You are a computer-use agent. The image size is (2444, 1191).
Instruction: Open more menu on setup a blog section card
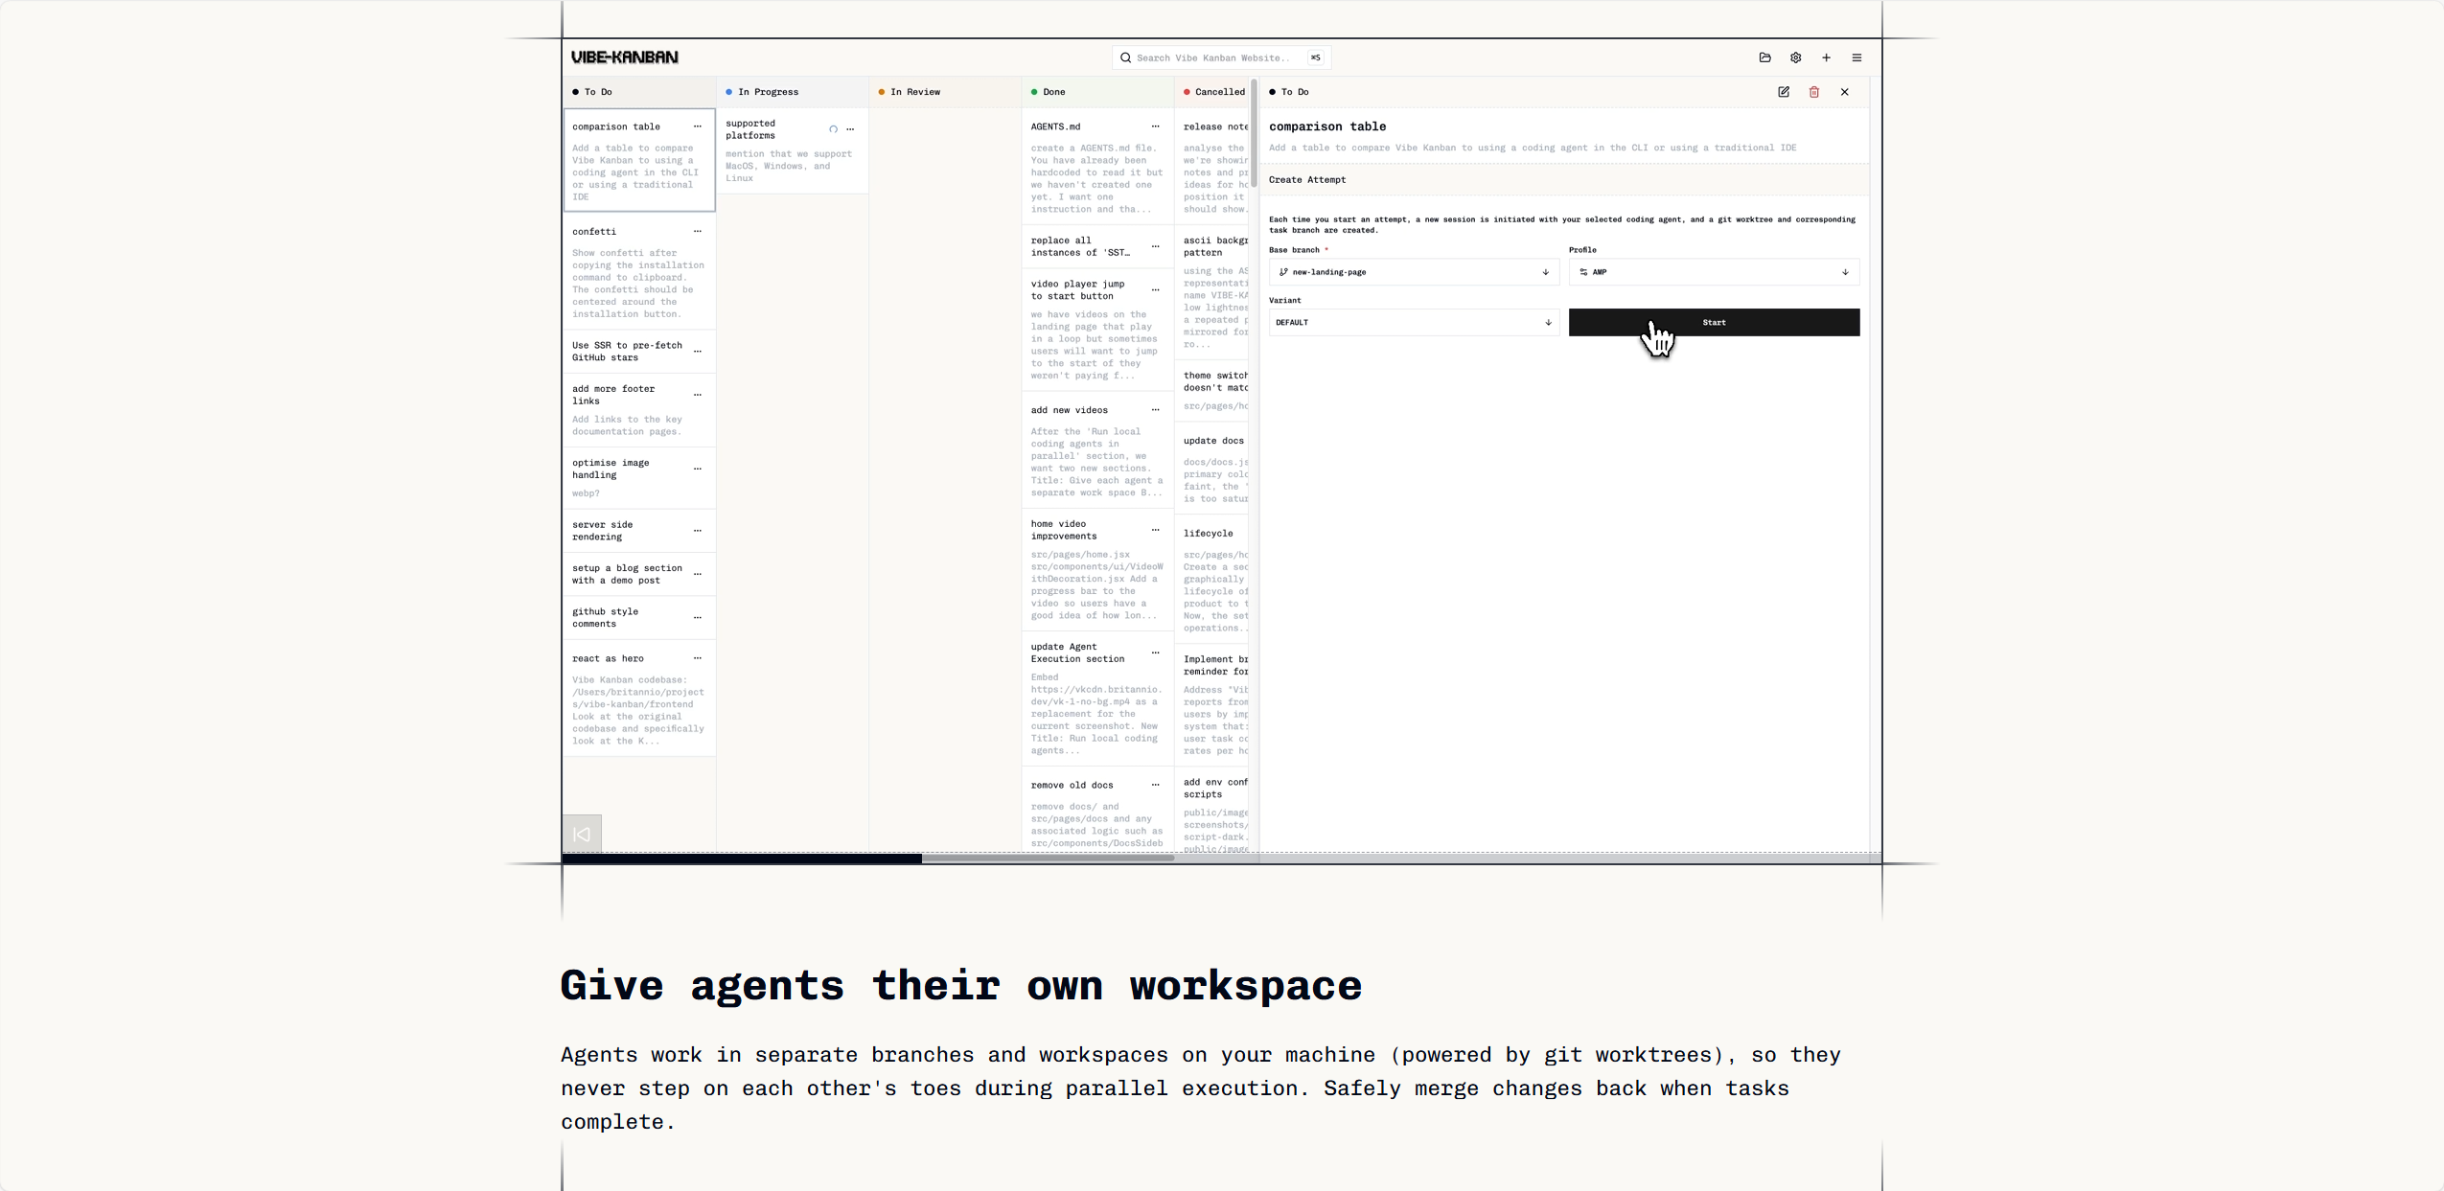(698, 574)
